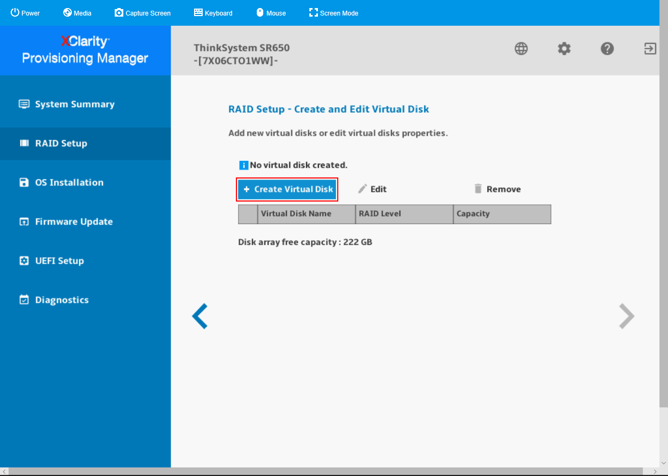Viewport: 668px width, 476px height.
Task: Click the UEFI Setup chip icon
Action: [x=24, y=261]
